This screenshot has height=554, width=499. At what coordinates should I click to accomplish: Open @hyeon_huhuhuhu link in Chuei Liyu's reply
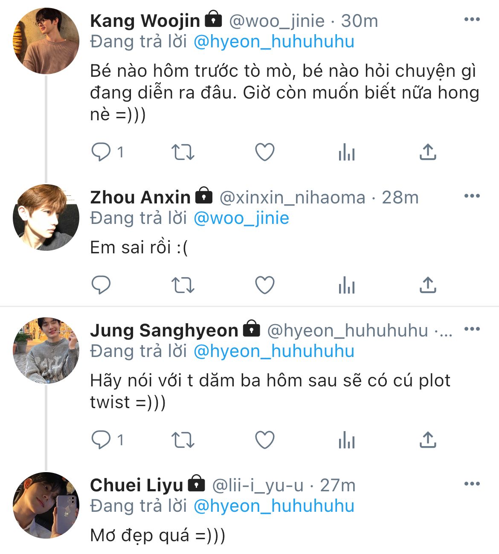(274, 506)
